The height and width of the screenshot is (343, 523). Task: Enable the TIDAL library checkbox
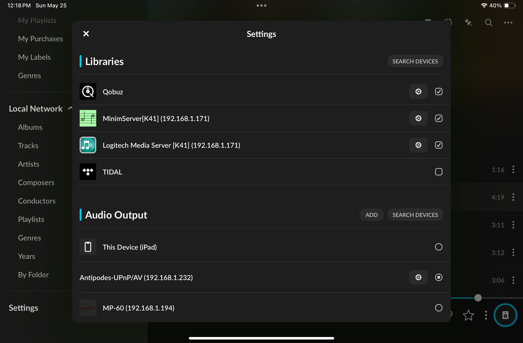439,172
